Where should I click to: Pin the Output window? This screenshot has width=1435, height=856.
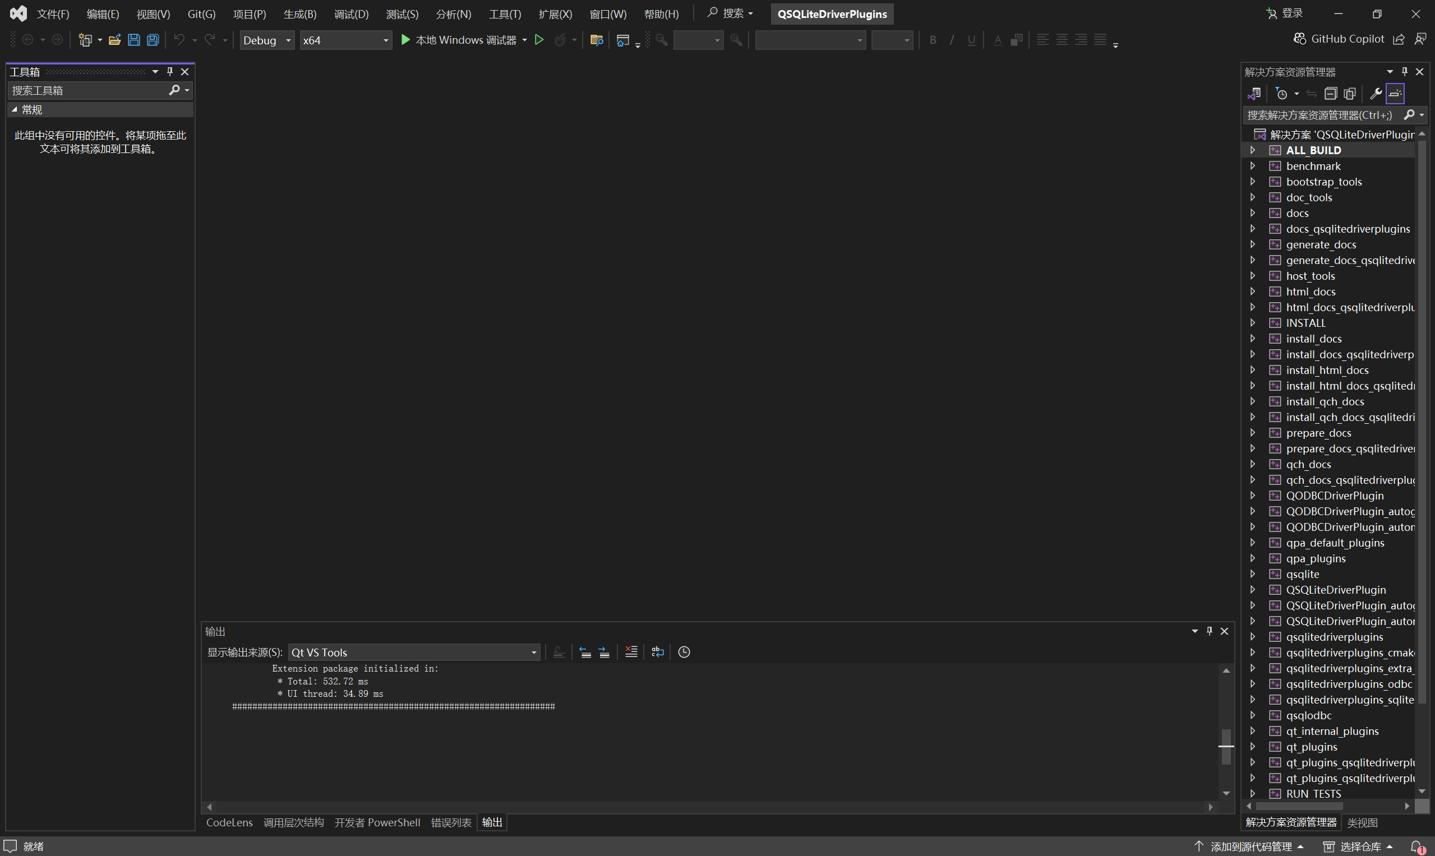tap(1210, 631)
